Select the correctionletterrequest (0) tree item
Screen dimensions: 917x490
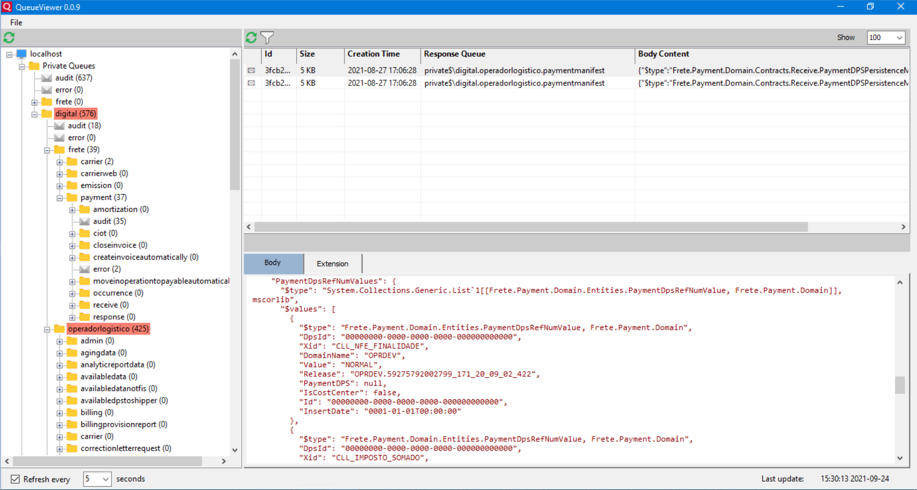pyautogui.click(x=125, y=448)
